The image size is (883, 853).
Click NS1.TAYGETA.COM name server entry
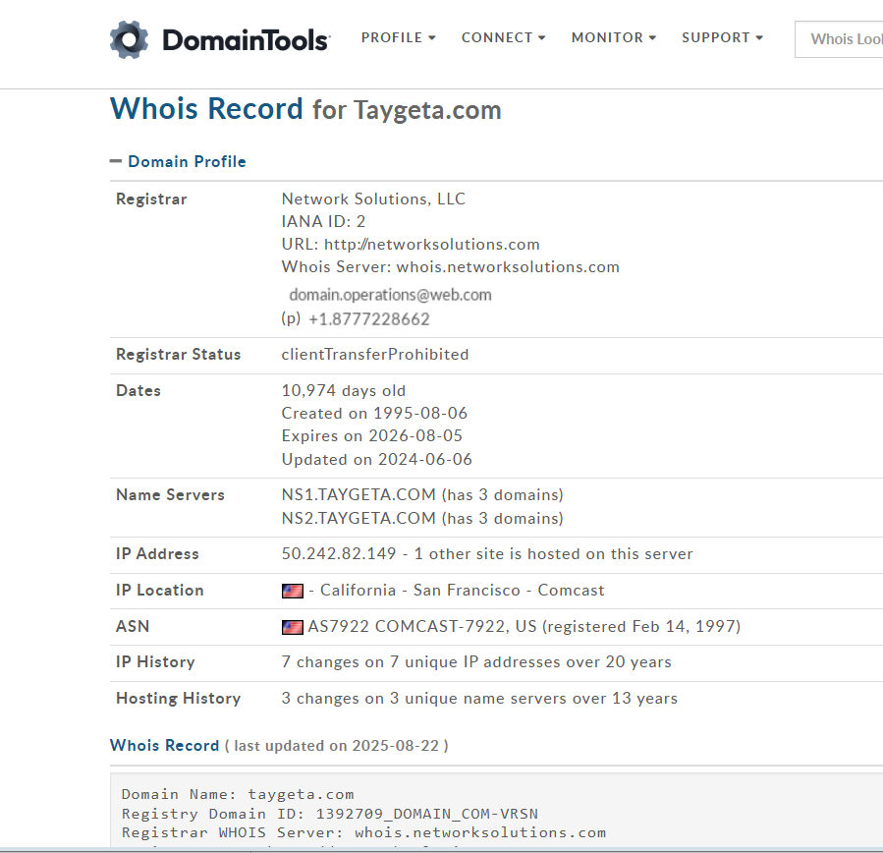[359, 495]
